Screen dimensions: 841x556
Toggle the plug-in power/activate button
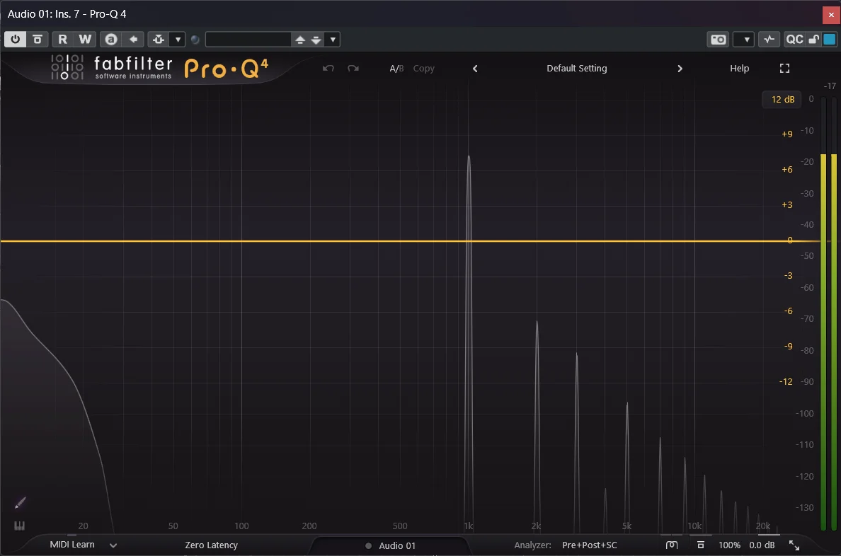pyautogui.click(x=15, y=39)
